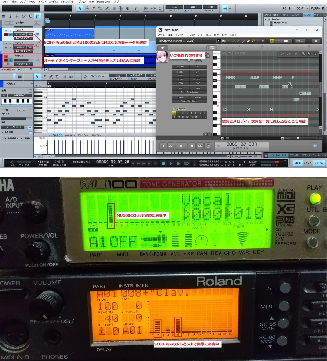Open the browse button in Studio One
The height and width of the screenshot is (361, 327).
(319, 163)
